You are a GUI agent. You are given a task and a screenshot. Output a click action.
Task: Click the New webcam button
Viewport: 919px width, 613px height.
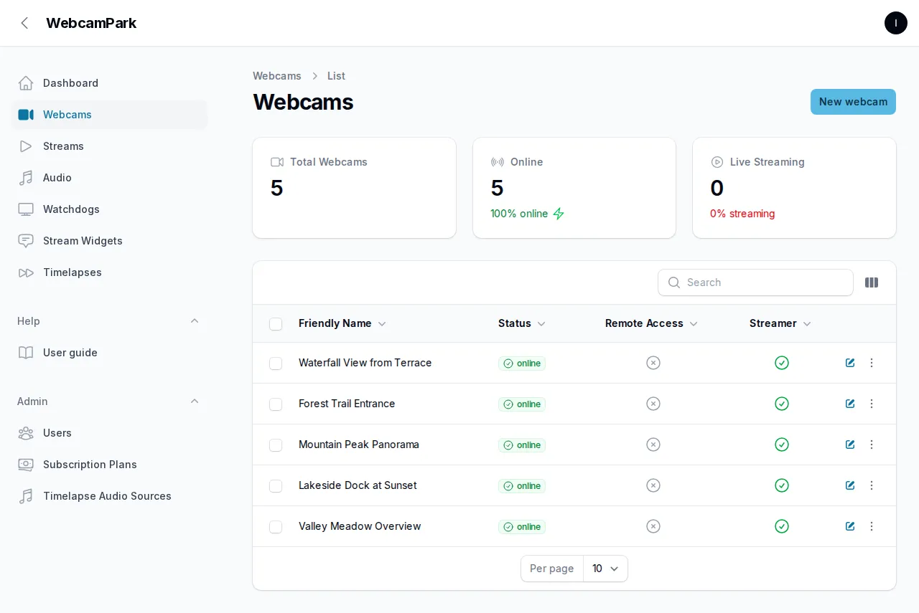[853, 102]
